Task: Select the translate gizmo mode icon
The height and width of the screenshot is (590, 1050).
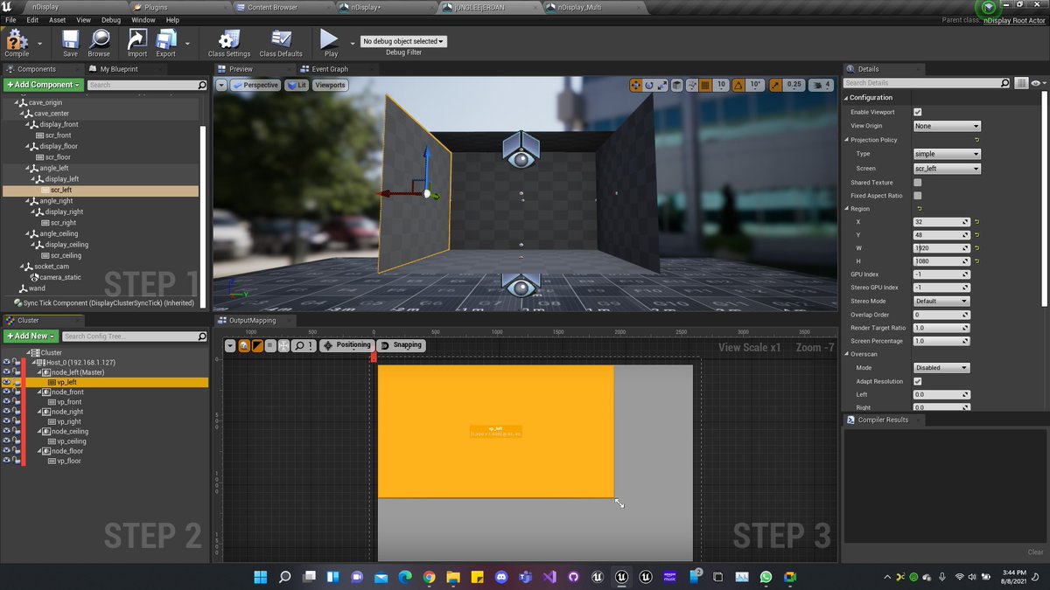Action: pos(636,85)
